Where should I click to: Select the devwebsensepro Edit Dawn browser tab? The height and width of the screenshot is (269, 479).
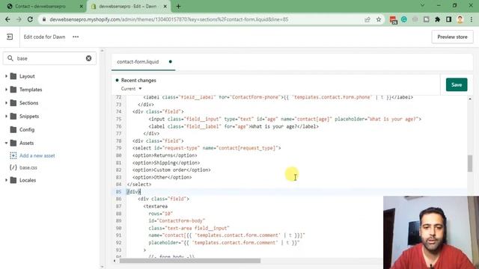click(129, 6)
